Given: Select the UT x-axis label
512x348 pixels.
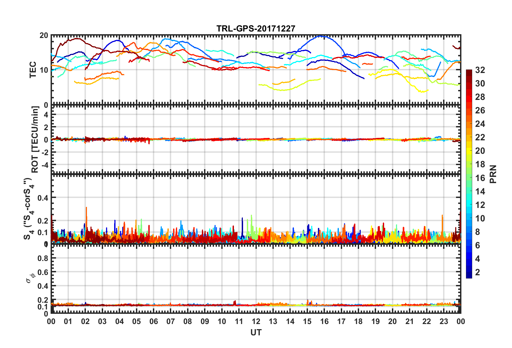Looking at the screenshot, I should click(x=256, y=333).
